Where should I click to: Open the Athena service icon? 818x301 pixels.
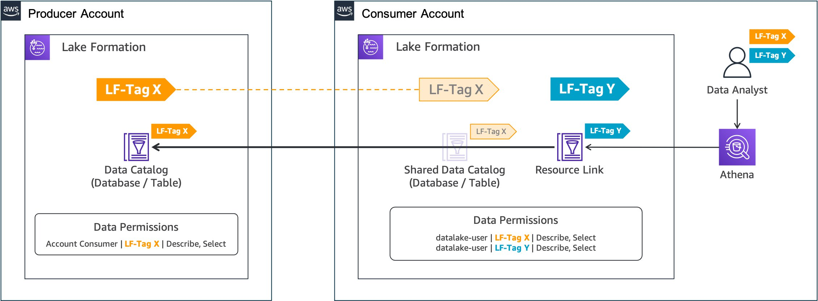pos(737,147)
